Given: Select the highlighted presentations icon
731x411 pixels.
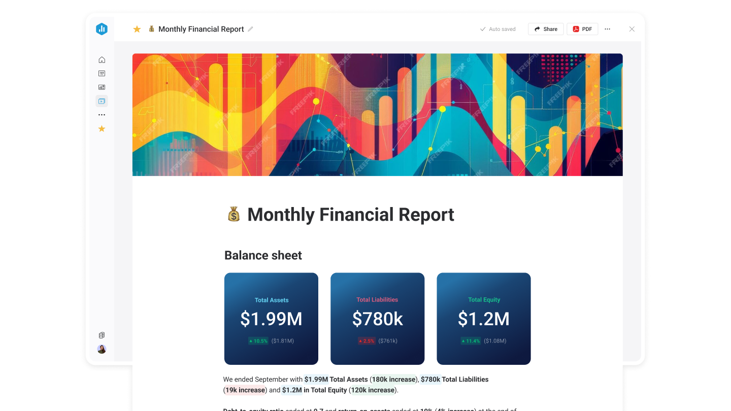Looking at the screenshot, I should (102, 101).
